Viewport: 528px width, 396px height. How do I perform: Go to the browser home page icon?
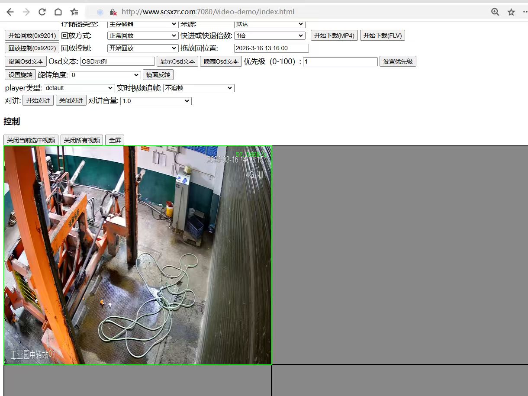point(58,12)
